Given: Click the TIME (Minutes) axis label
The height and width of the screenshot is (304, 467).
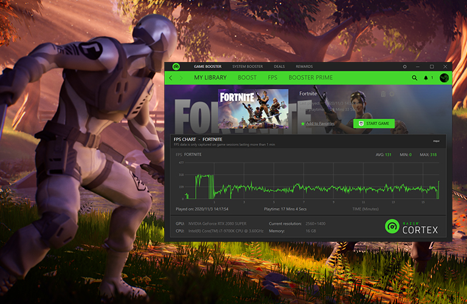Looking at the screenshot, I should click(x=365, y=209).
